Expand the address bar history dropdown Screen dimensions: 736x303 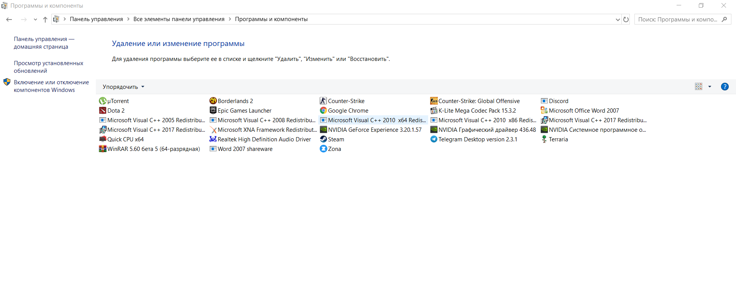click(x=618, y=20)
